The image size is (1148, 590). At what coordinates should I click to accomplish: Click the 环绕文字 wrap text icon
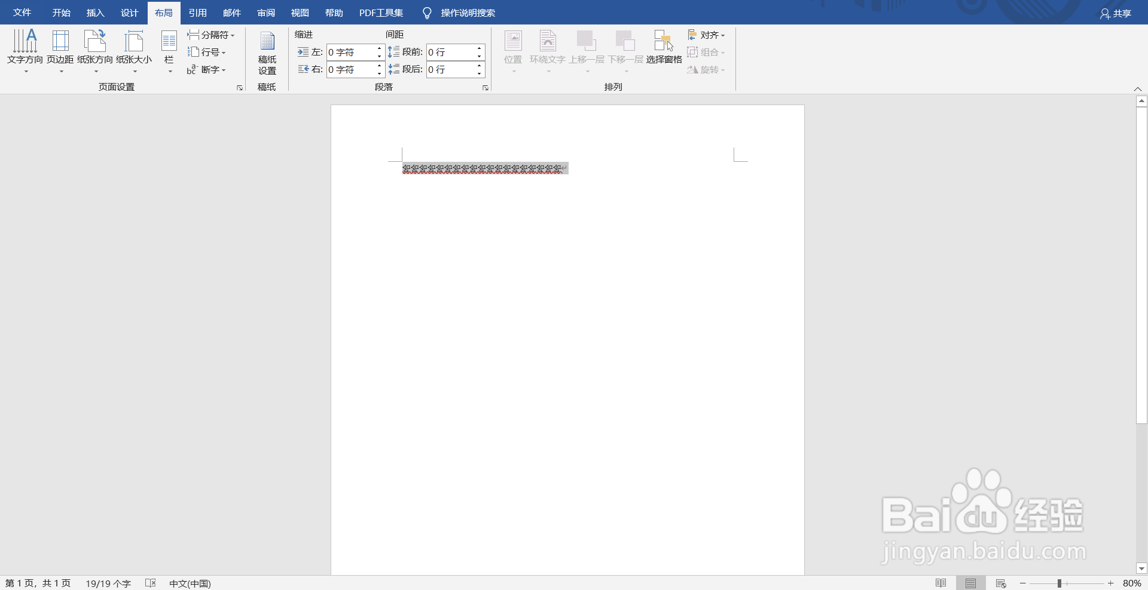click(548, 41)
